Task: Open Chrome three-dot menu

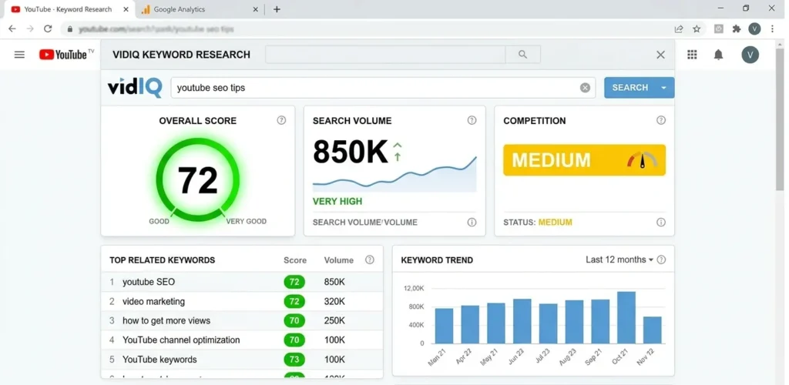Action: pyautogui.click(x=772, y=29)
